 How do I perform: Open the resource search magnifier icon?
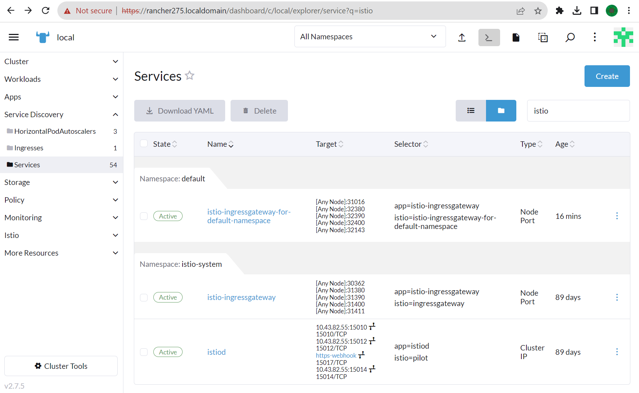click(570, 37)
